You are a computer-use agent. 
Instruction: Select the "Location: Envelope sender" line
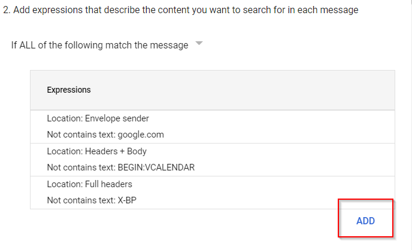pos(98,118)
